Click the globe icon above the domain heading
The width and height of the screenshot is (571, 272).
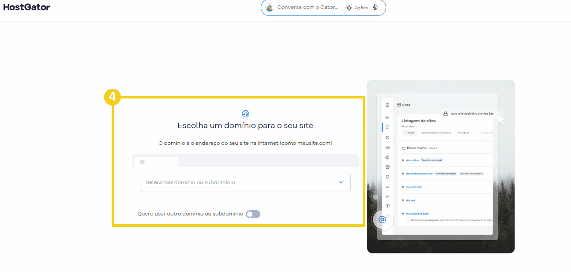pos(245,113)
